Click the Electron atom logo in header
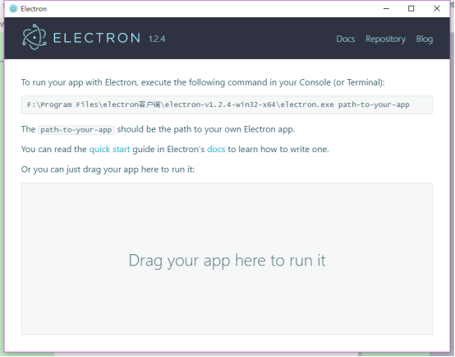 click(34, 37)
